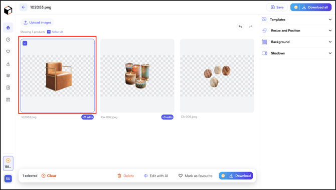Screen dimensions: 336x190
Task: Click the 102053.png title in header
Action: click(41, 7)
